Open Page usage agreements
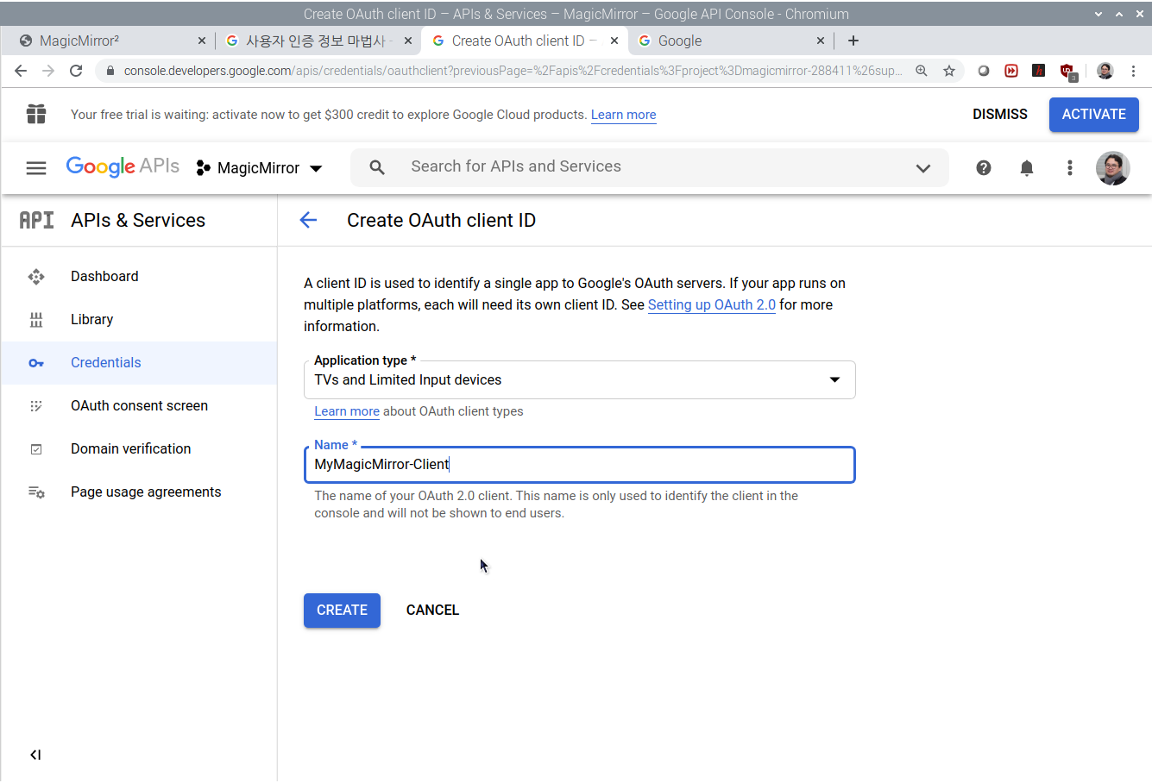This screenshot has height=783, width=1152. tap(139, 492)
